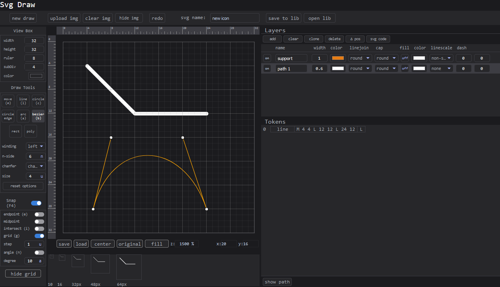Viewport: 500px width, 287px height.
Task: Click the subDiv input field
Action: click(x=34, y=67)
